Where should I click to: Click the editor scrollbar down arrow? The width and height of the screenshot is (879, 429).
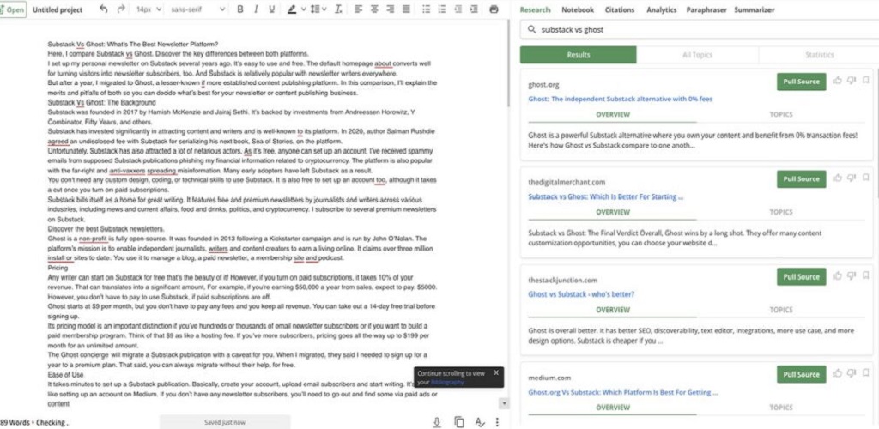[504, 403]
